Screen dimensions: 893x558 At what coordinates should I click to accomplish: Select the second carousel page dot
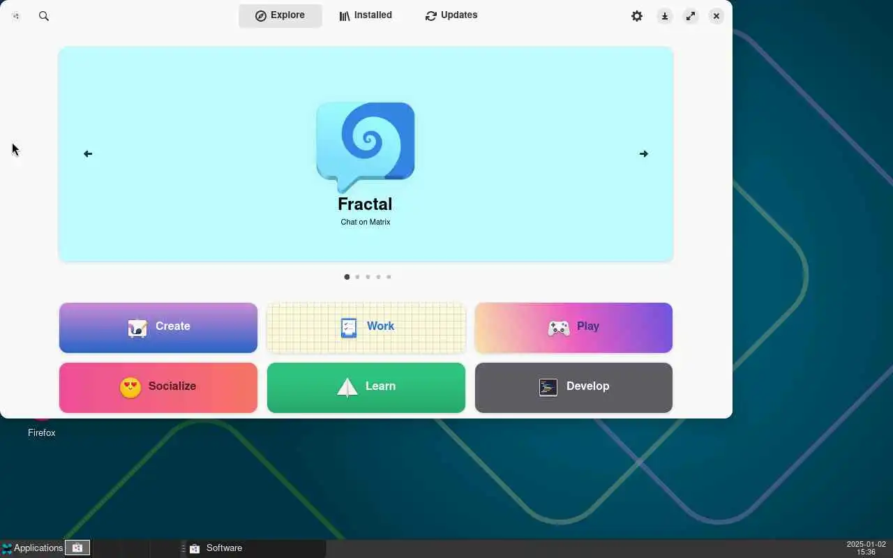coord(357,277)
